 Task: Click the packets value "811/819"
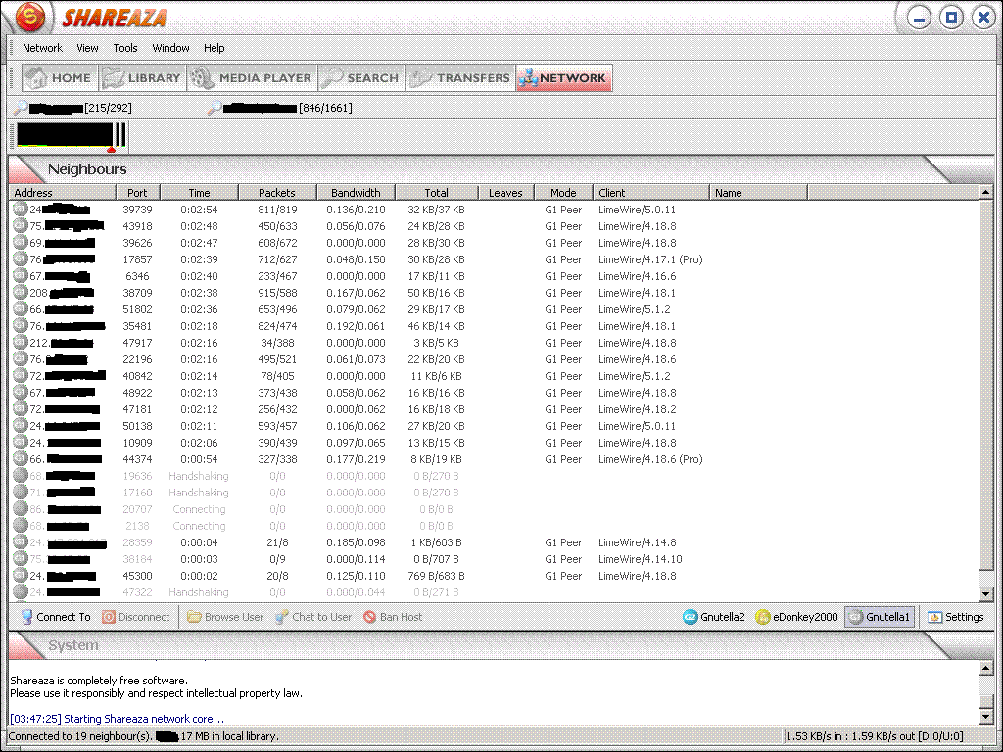click(277, 210)
